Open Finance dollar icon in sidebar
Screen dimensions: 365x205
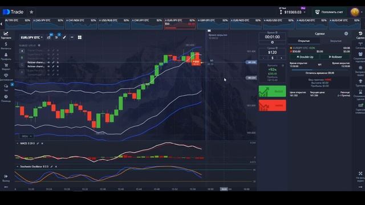tap(6, 46)
